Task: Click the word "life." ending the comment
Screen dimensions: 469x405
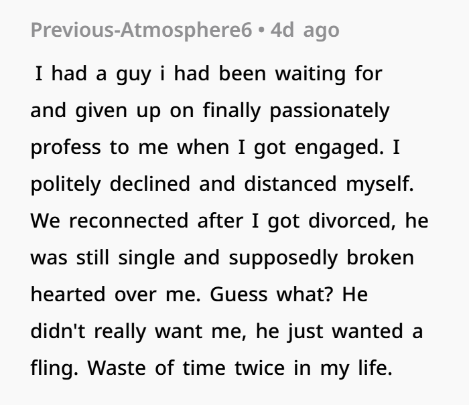Action: (375, 368)
